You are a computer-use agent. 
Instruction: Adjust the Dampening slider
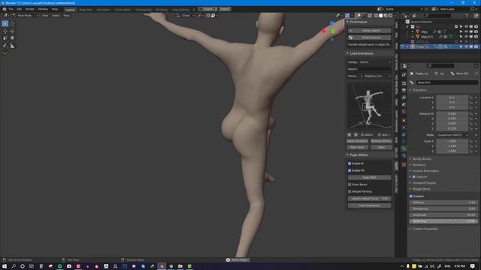443,208
